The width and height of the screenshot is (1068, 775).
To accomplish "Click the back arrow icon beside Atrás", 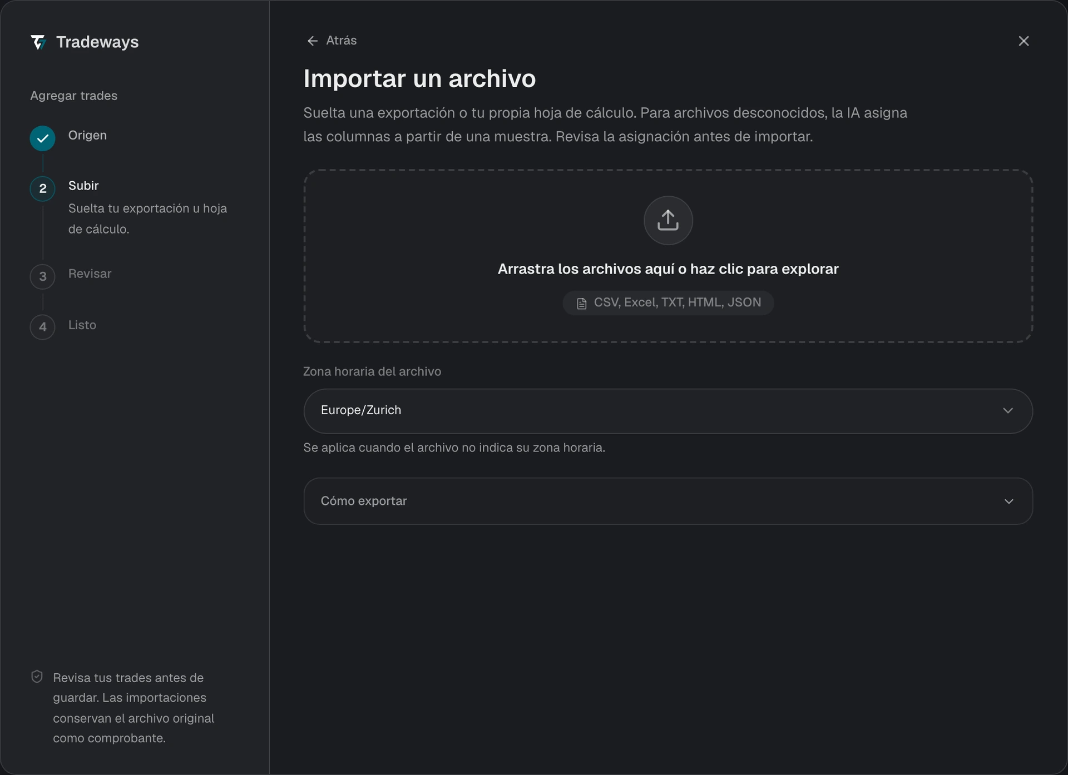I will [x=313, y=41].
